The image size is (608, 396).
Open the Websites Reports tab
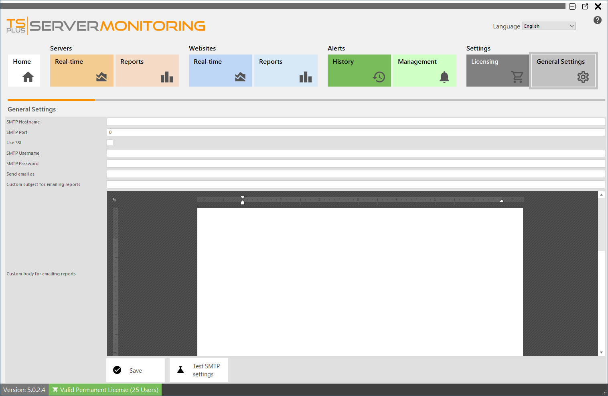[286, 71]
